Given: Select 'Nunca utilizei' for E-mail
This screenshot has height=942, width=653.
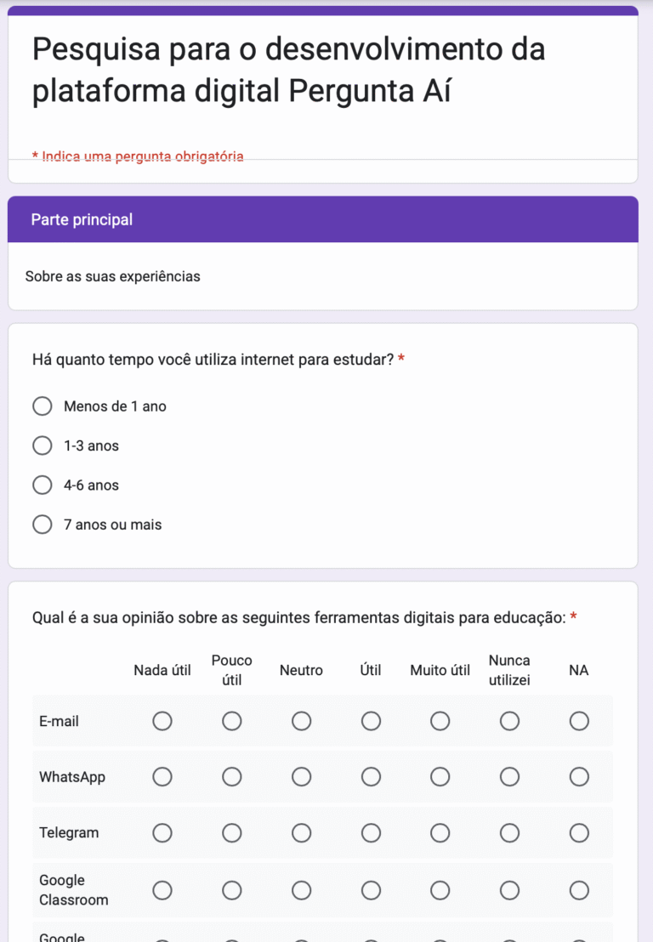Looking at the screenshot, I should click(x=509, y=721).
